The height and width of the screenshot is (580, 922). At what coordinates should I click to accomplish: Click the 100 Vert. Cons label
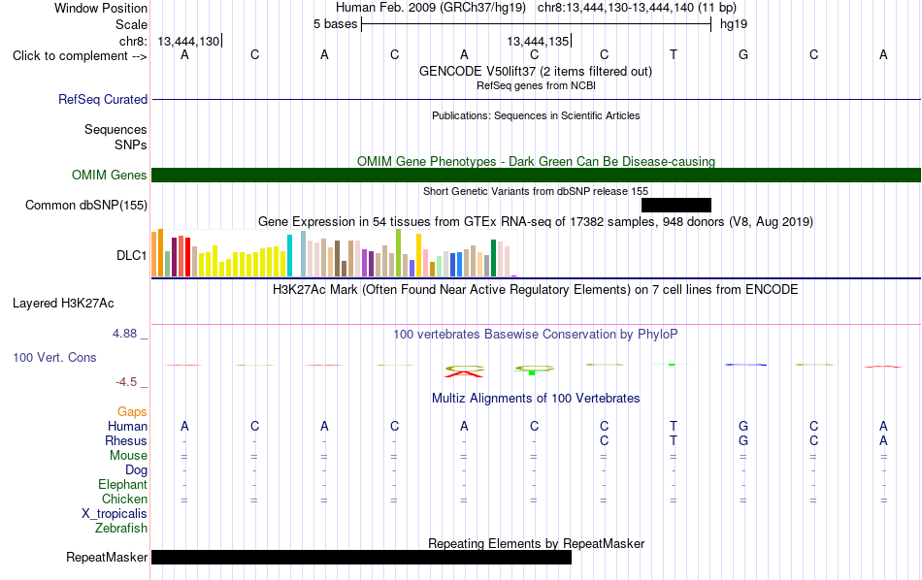coord(54,357)
